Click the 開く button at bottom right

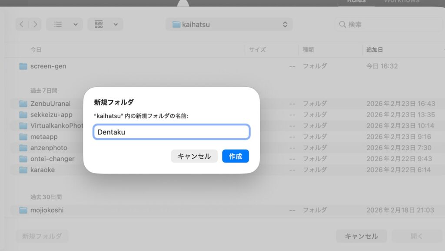tap(416, 236)
